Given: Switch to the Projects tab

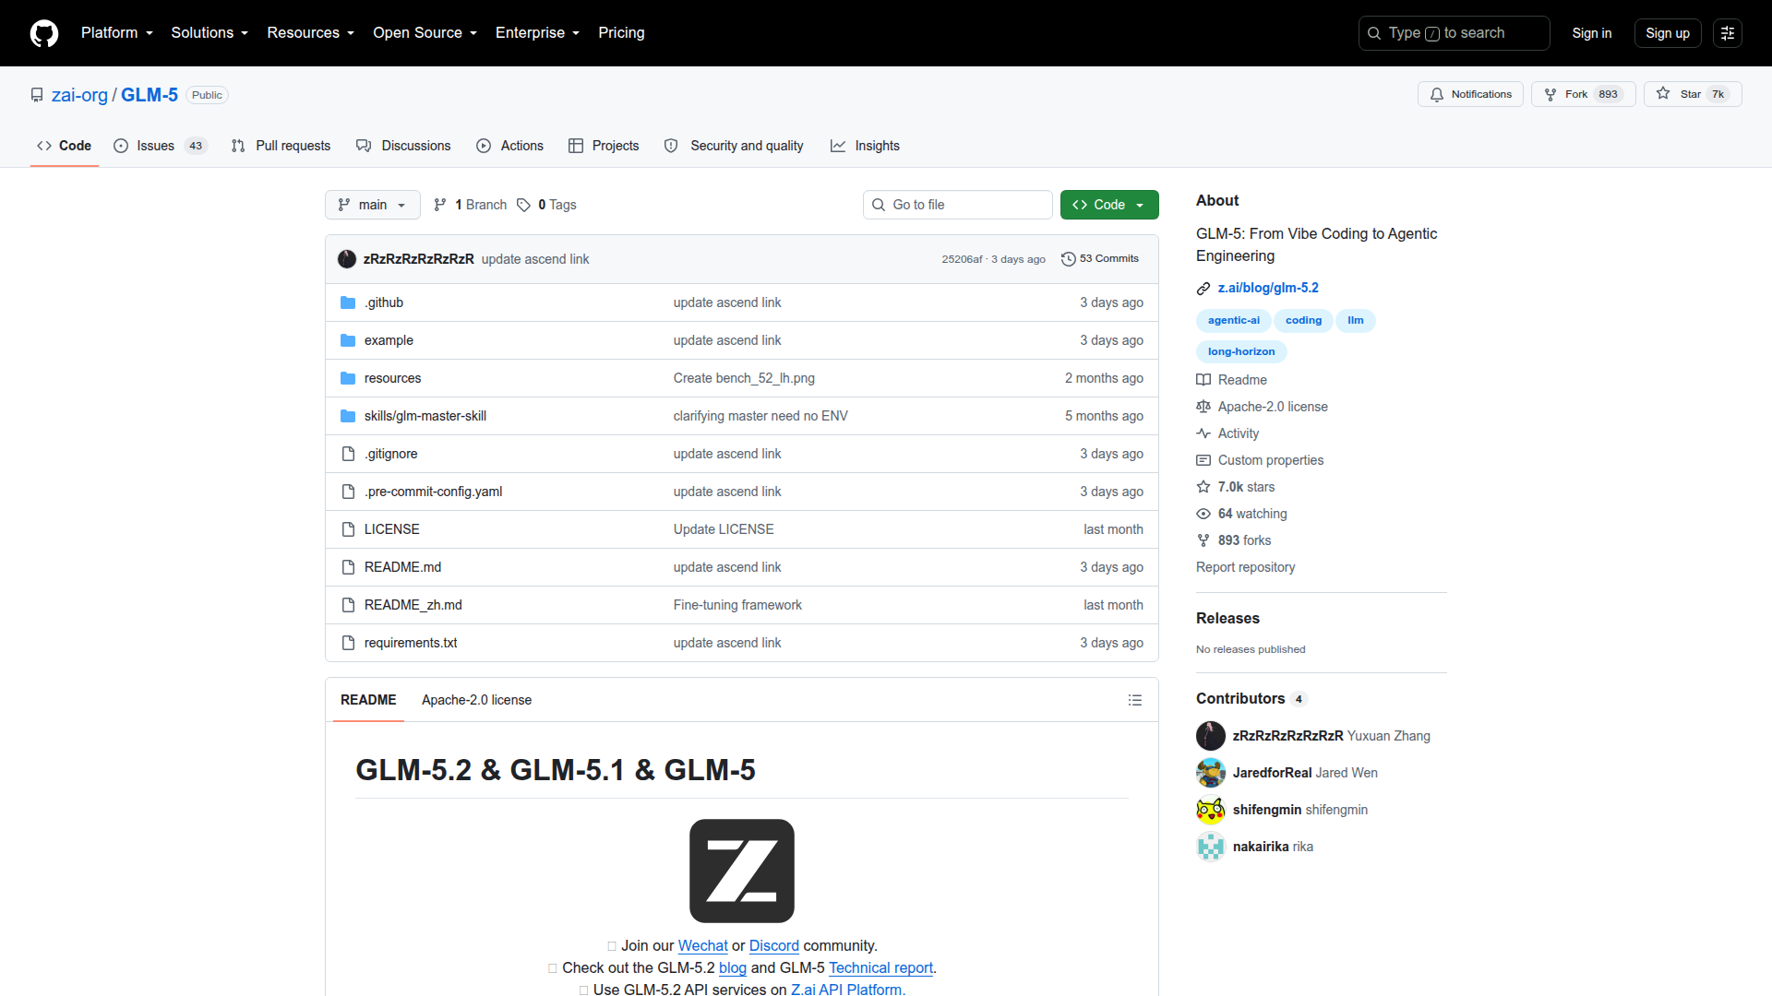Looking at the screenshot, I should click(x=604, y=146).
